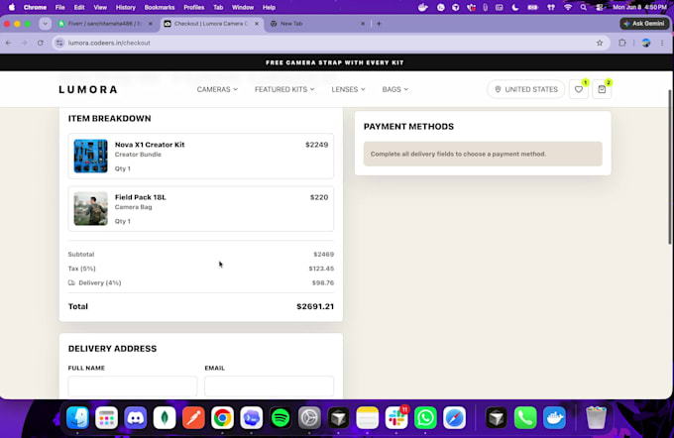Open Chrome extensions puzzle icon
Viewport: 674px width, 438px height.
point(622,43)
